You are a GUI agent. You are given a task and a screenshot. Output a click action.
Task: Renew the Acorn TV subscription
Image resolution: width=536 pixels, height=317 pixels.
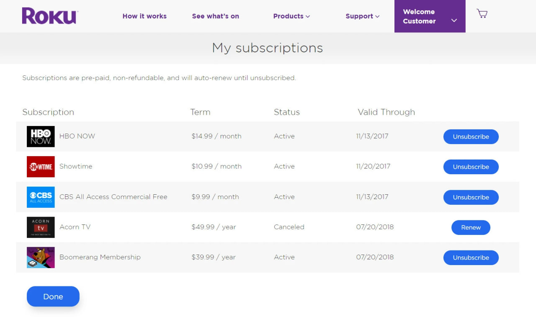coord(471,227)
